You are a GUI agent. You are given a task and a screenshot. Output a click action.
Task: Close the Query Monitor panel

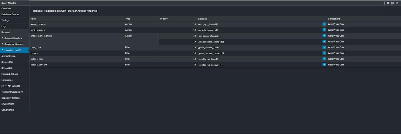click(397, 3)
